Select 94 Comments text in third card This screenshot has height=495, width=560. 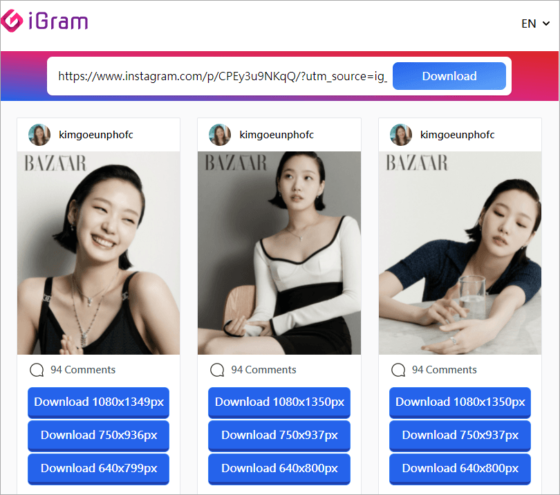[x=445, y=370]
